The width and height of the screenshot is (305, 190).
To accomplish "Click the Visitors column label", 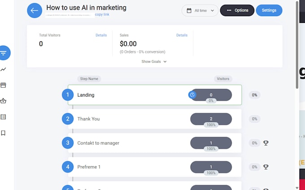I will [223, 79].
